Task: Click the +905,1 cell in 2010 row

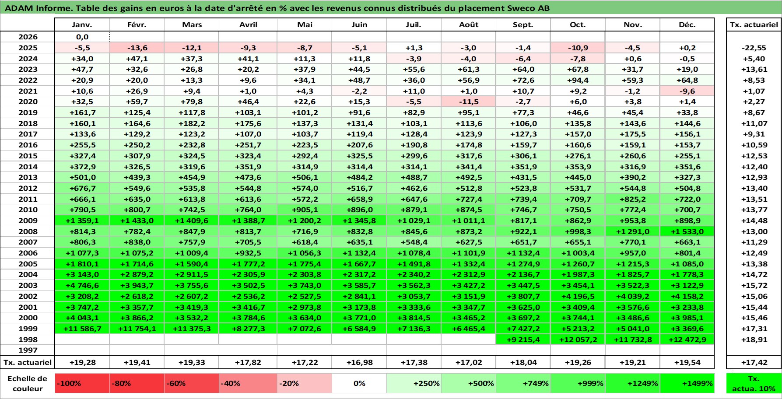Action: coord(305,210)
